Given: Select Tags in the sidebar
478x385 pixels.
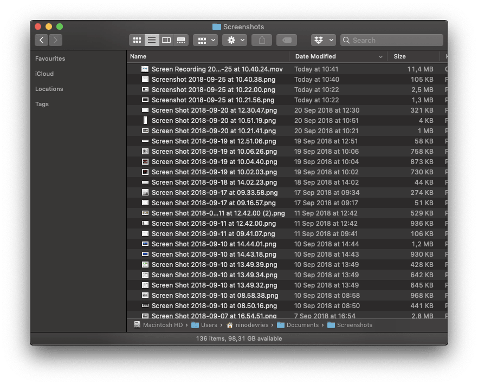Looking at the screenshot, I should pos(42,104).
